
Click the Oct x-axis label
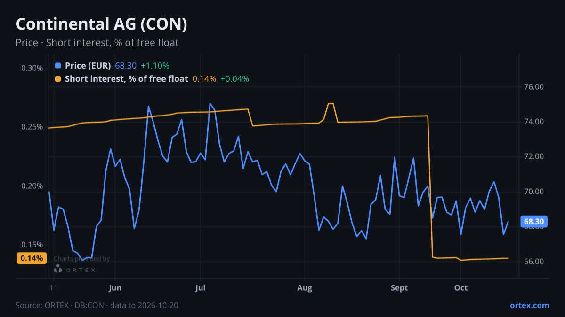(461, 288)
